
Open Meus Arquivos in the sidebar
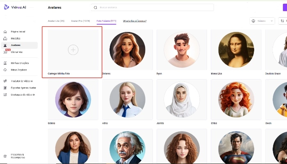click(19, 70)
